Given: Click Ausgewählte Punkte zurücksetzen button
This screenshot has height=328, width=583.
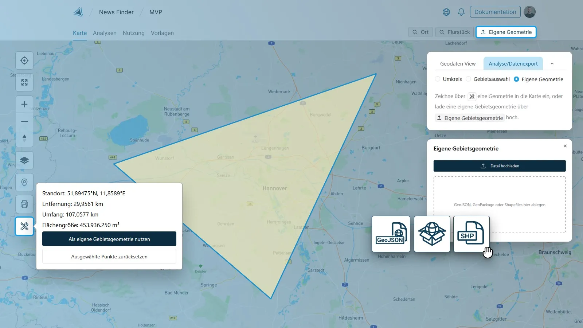Looking at the screenshot, I should (x=109, y=257).
